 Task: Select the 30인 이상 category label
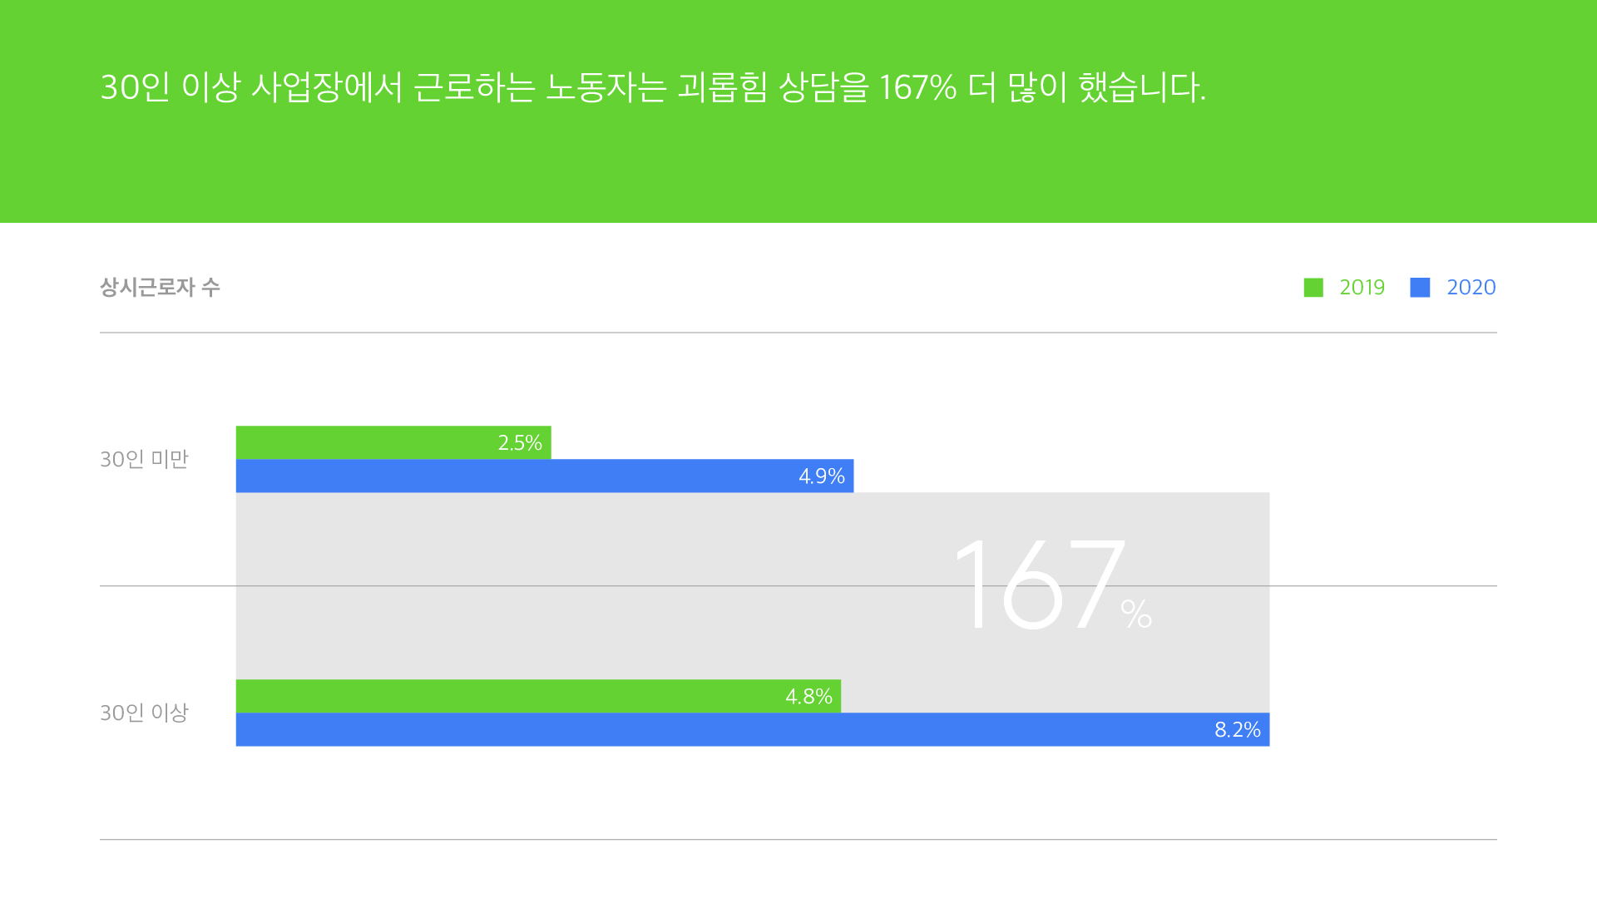click(144, 713)
